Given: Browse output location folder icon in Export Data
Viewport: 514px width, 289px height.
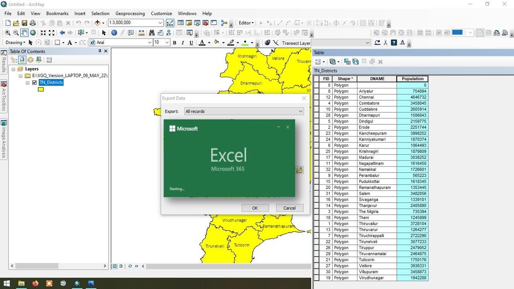Looking at the screenshot, I should click(299, 170).
